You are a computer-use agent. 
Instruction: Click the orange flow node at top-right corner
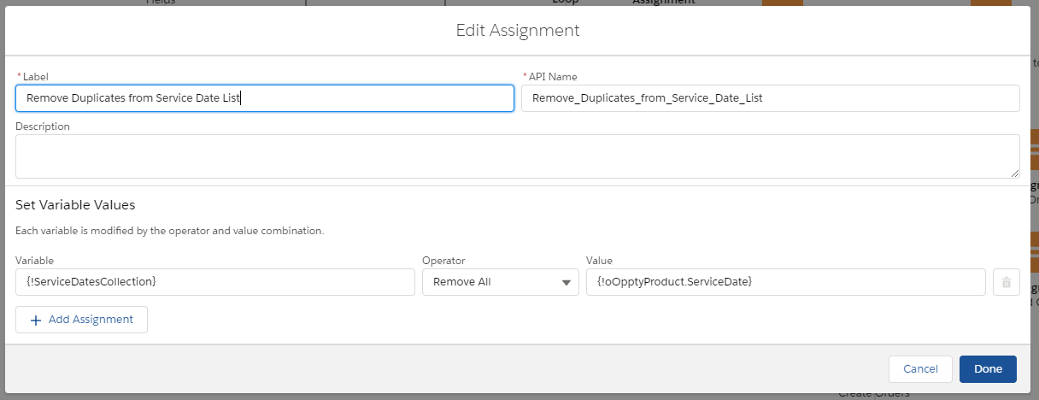[990, 3]
